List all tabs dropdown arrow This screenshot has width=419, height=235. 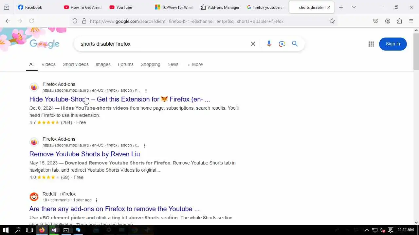coord(354,7)
